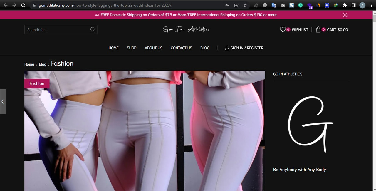Click the user icon by Sign In
The image size is (376, 191).
pyautogui.click(x=227, y=48)
